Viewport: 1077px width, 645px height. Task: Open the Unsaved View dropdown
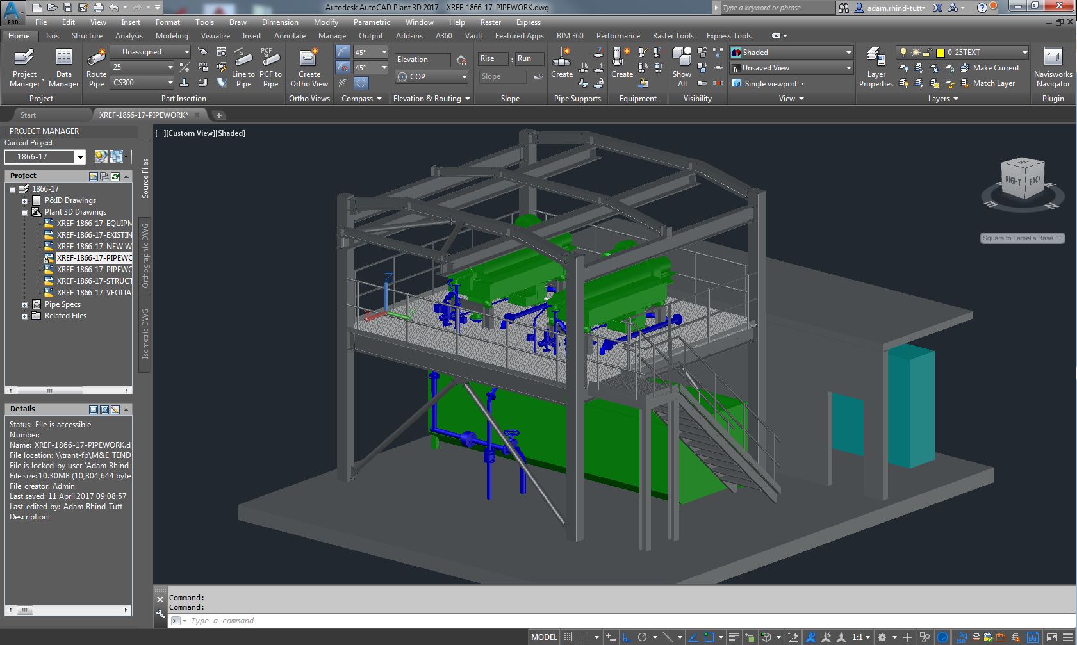(x=792, y=68)
